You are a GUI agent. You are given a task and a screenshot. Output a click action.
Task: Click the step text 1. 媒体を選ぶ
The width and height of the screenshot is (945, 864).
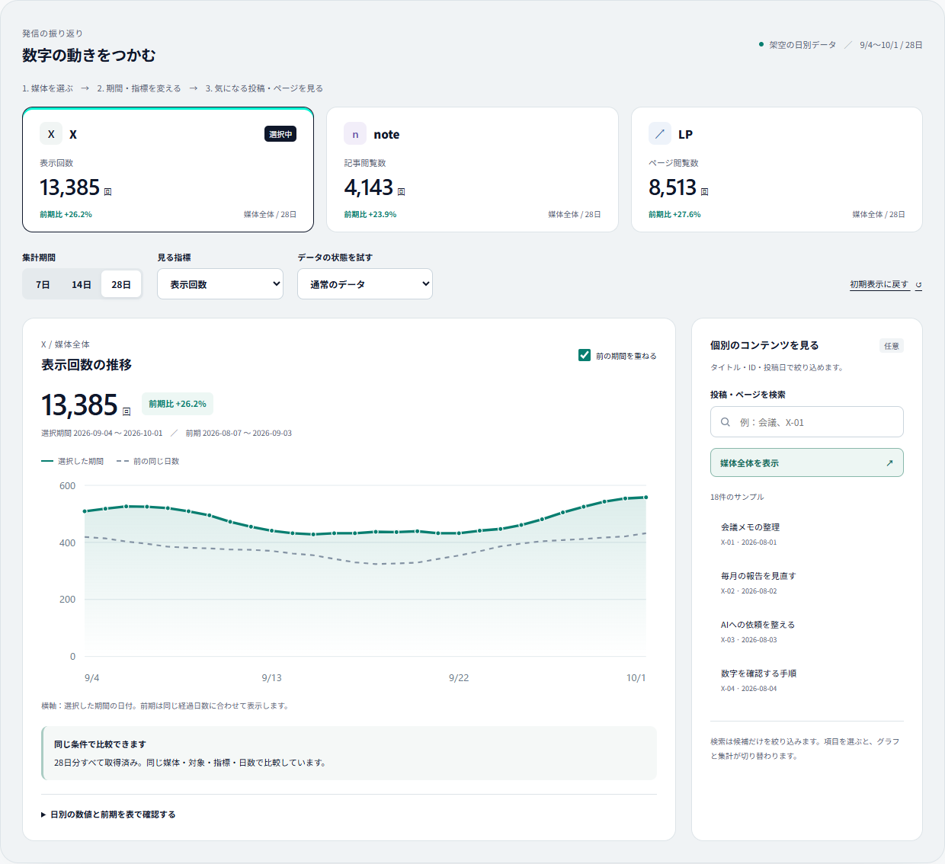point(47,88)
